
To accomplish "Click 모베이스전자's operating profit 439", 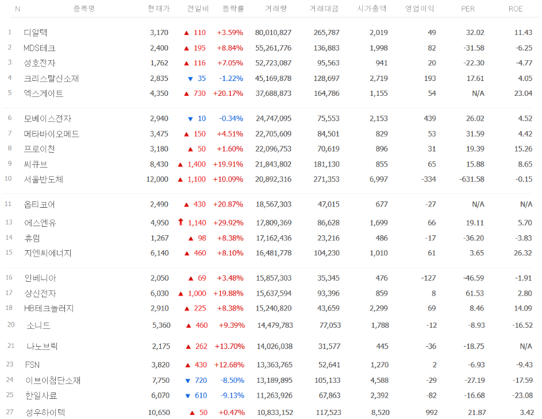I will 430,118.
